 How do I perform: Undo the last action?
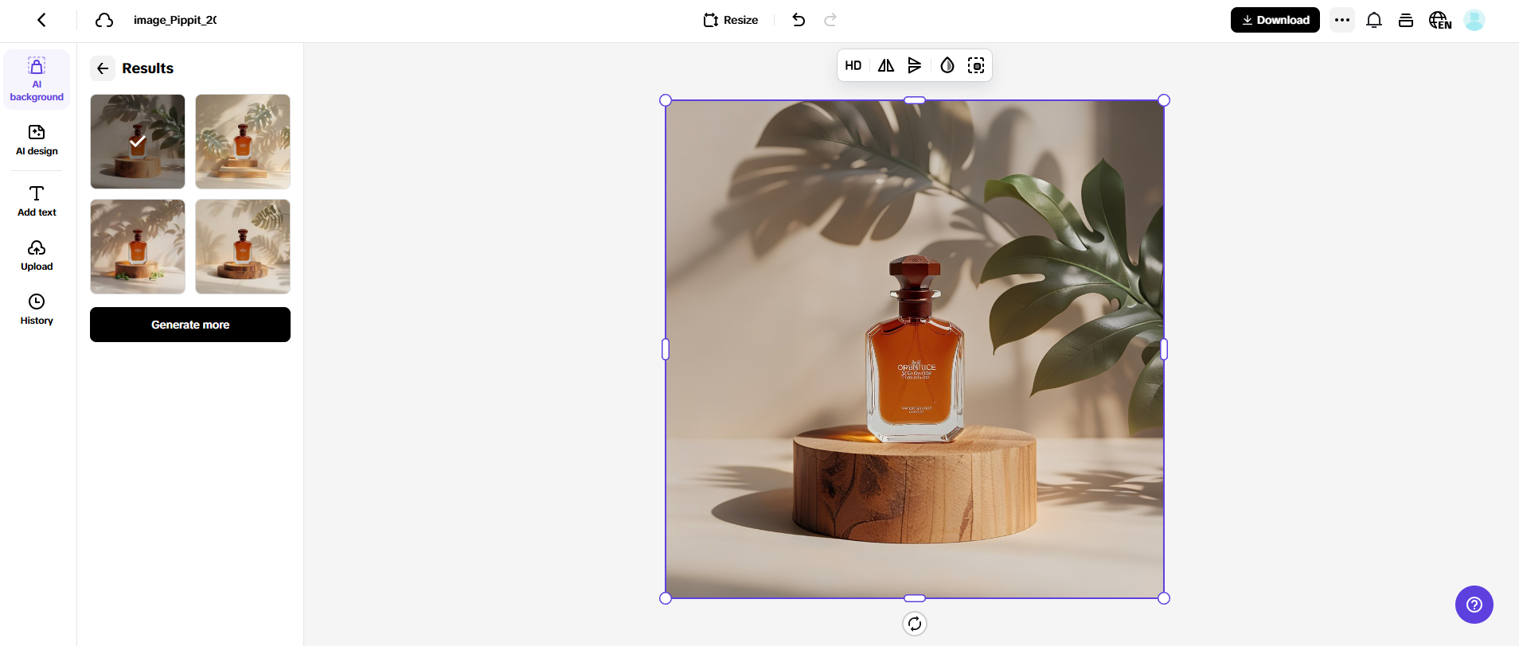[799, 20]
